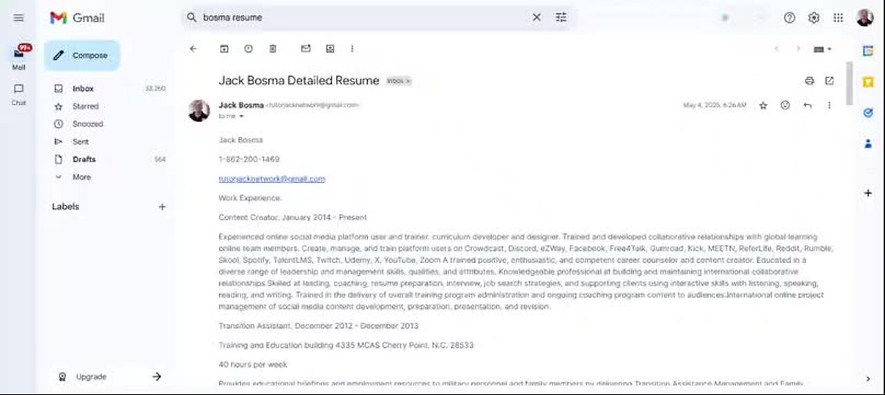Open Google Contacts side panel
The width and height of the screenshot is (885, 395).
click(x=868, y=144)
